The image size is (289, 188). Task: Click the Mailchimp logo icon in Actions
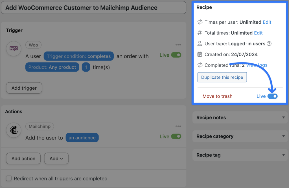pyautogui.click(x=14, y=130)
